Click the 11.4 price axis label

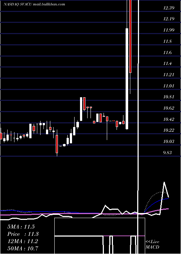[x=167, y=64]
